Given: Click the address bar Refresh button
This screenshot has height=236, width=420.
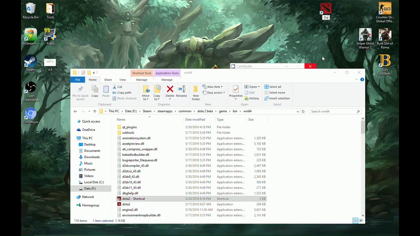Looking at the screenshot, I should (x=303, y=111).
